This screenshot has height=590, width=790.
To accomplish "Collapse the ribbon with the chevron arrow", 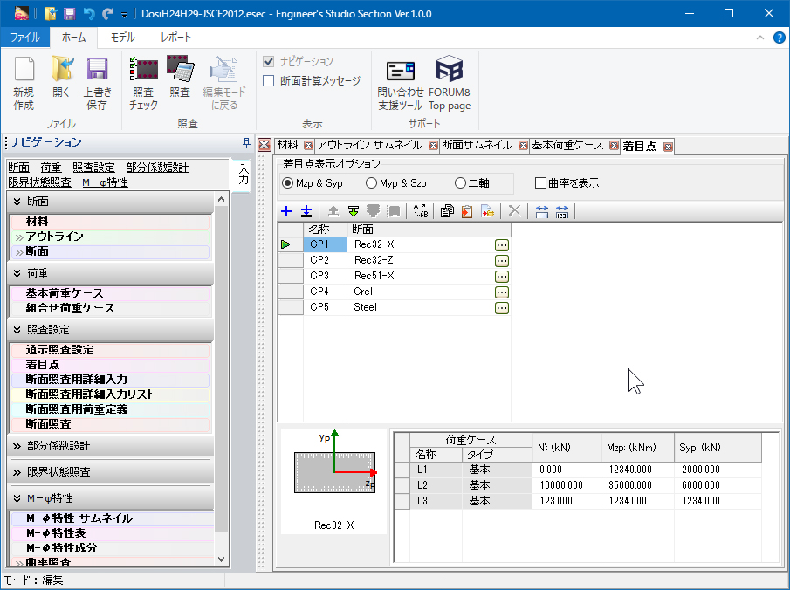I will [x=760, y=38].
